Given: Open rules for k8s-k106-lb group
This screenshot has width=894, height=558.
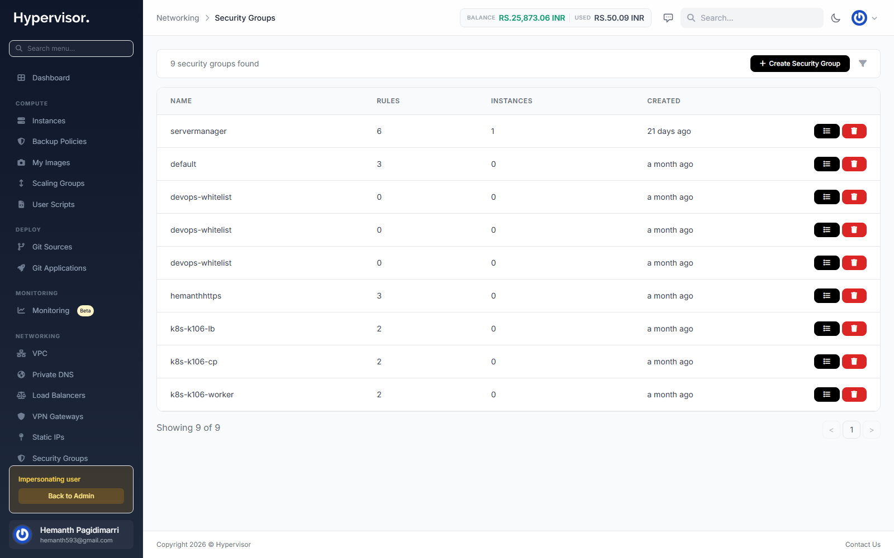Looking at the screenshot, I should [x=826, y=329].
